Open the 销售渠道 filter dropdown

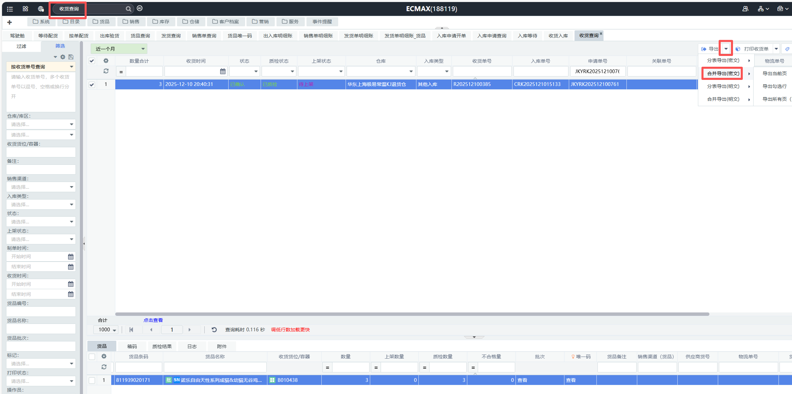click(x=41, y=187)
